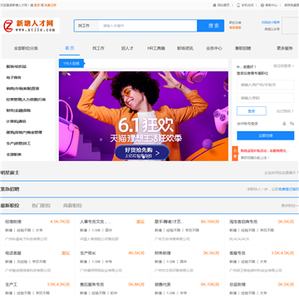Click the 6.1狂欢 Tmall banner image

click(x=144, y=116)
